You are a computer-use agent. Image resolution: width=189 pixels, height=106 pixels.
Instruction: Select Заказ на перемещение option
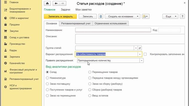[x=47, y=95]
